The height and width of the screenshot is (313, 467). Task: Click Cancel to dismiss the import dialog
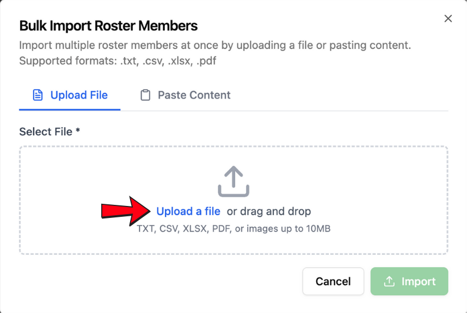pyautogui.click(x=333, y=281)
